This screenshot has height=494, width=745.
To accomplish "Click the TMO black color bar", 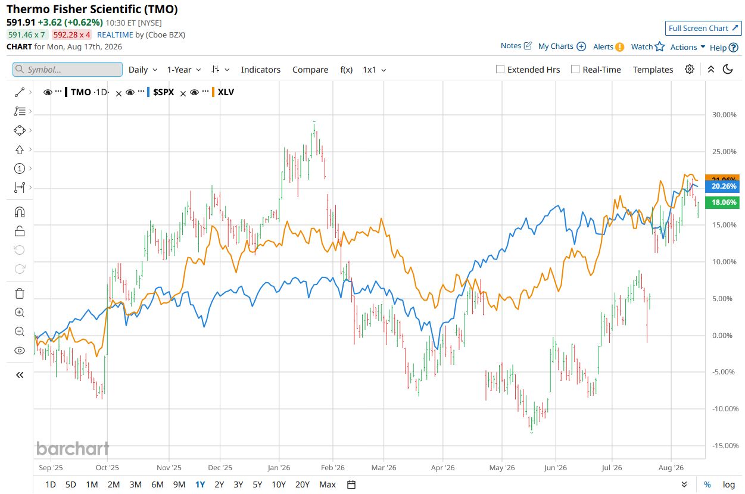I will coord(66,92).
